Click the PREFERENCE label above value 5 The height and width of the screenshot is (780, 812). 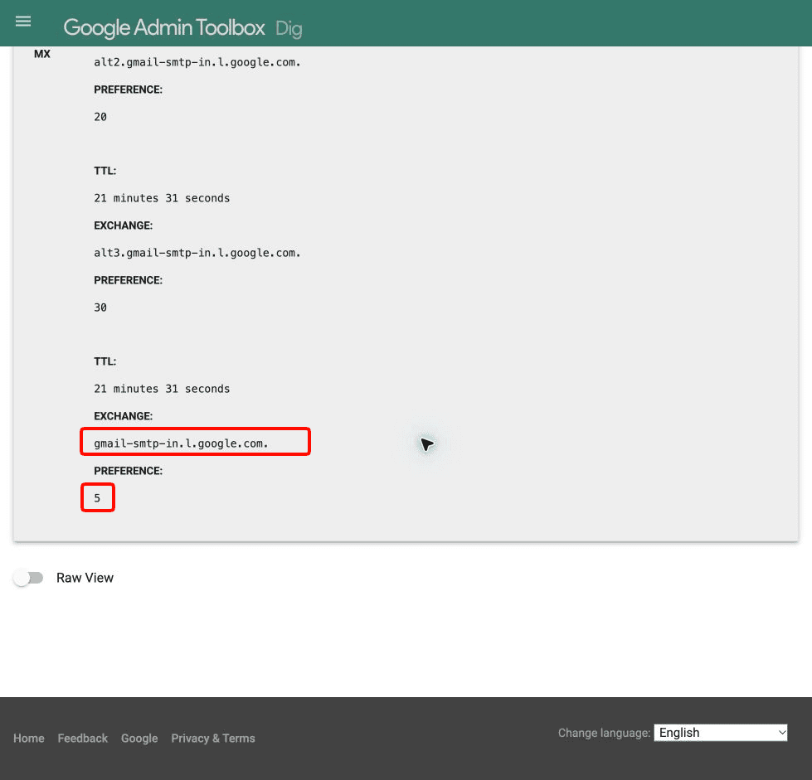pyautogui.click(x=128, y=471)
